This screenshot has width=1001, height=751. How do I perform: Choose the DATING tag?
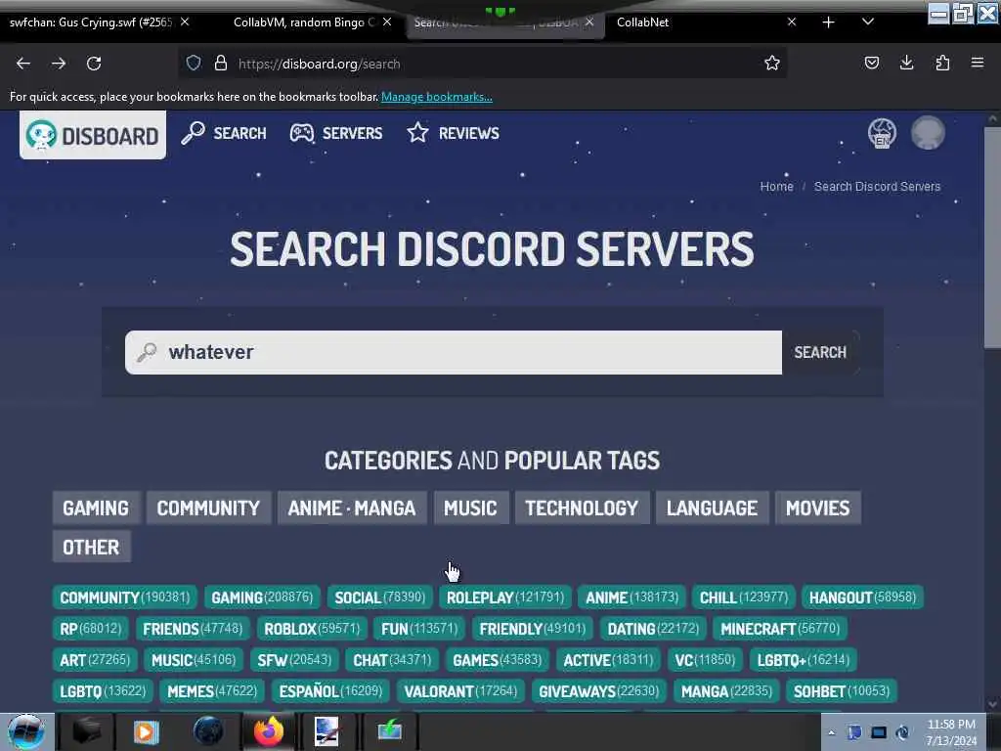coord(653,629)
